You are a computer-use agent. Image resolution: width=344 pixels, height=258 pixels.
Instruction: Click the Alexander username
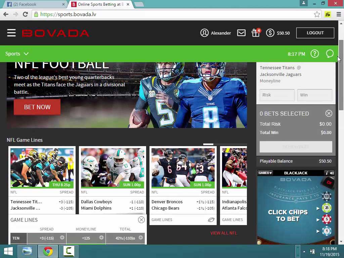pos(221,33)
